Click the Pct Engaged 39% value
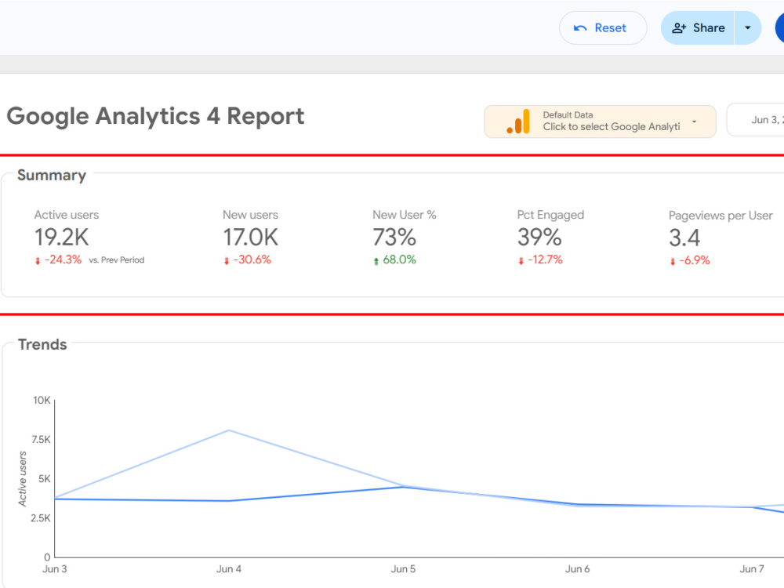The image size is (784, 588). pos(539,237)
